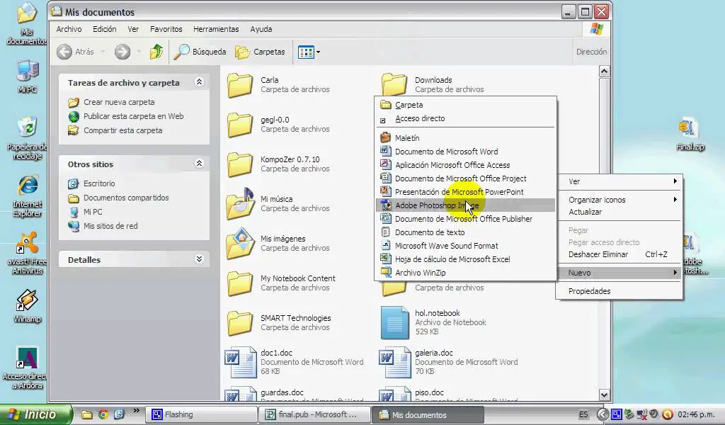The image size is (725, 425).
Task: Open Documentos compartidos link
Action: click(x=126, y=198)
